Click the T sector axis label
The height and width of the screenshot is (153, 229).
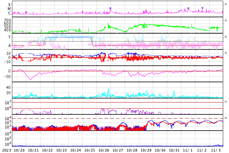9,37
